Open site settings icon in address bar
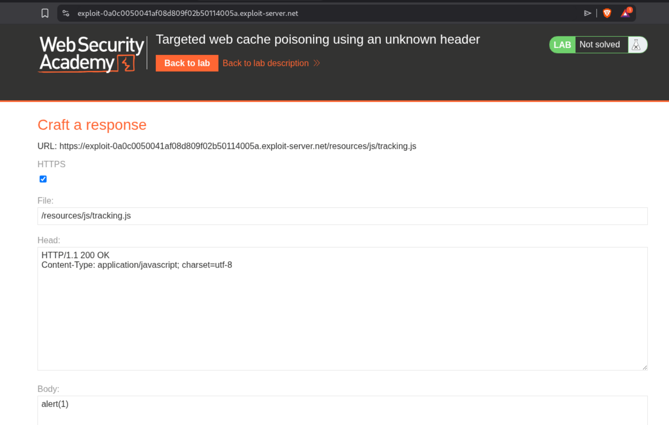669x425 pixels. (x=66, y=13)
